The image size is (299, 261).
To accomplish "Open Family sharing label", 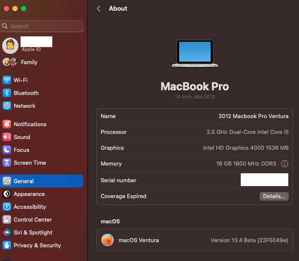I will 29,62.
